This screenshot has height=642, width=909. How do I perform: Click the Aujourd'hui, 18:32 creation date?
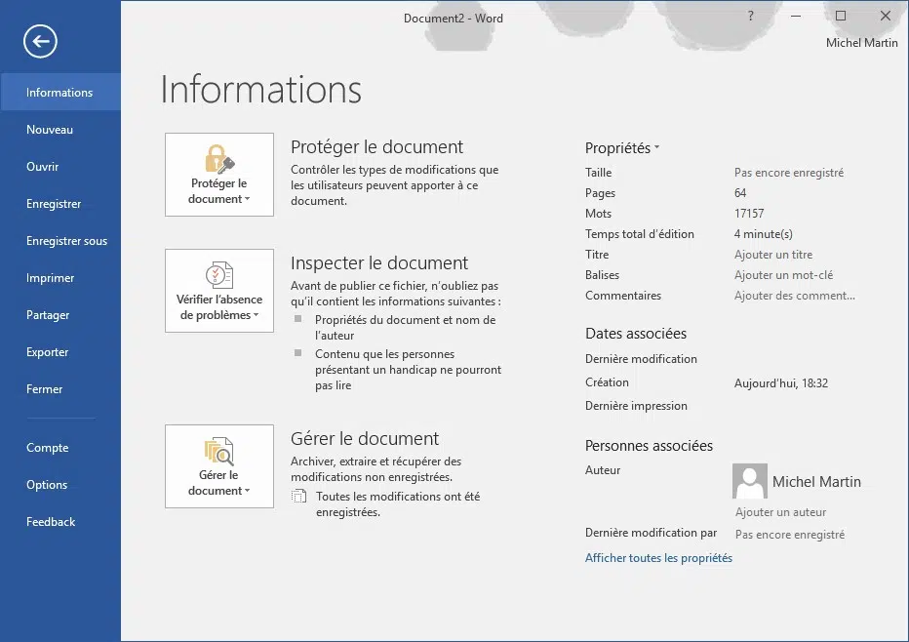781,383
